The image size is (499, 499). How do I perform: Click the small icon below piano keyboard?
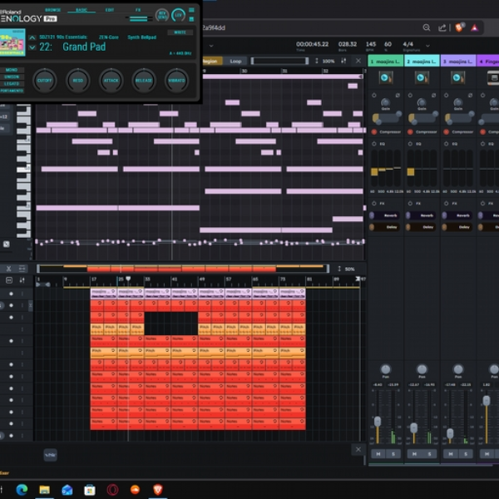click(7, 244)
